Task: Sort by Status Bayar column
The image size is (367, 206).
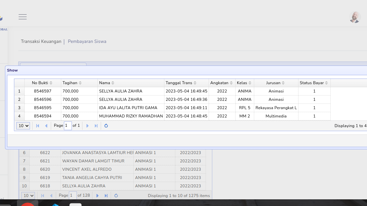Action: (x=314, y=83)
